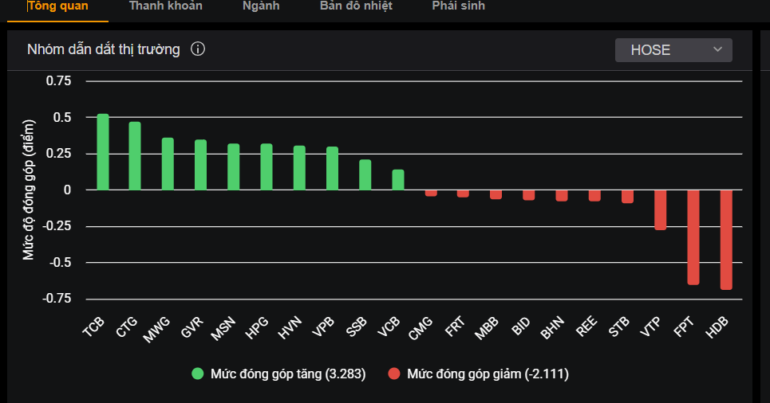Image resolution: width=770 pixels, height=403 pixels.
Task: Open the HOSE exchange dropdown
Action: coord(673,50)
